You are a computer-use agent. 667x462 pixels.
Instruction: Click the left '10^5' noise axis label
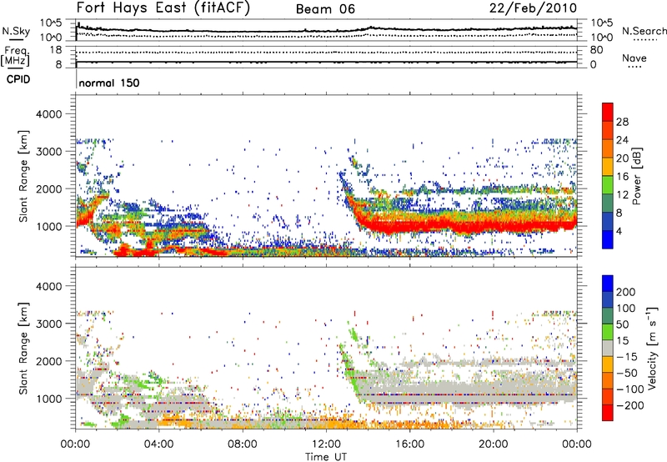tap(51, 23)
